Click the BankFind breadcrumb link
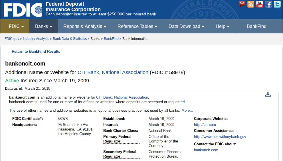The image size is (283, 161). pos(111,39)
